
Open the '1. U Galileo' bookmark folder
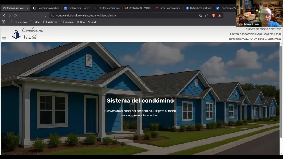pos(19,22)
